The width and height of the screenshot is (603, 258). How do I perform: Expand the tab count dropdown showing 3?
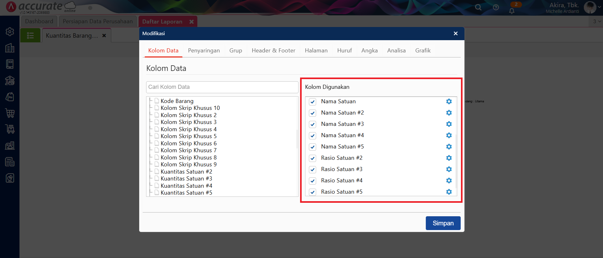(x=597, y=21)
